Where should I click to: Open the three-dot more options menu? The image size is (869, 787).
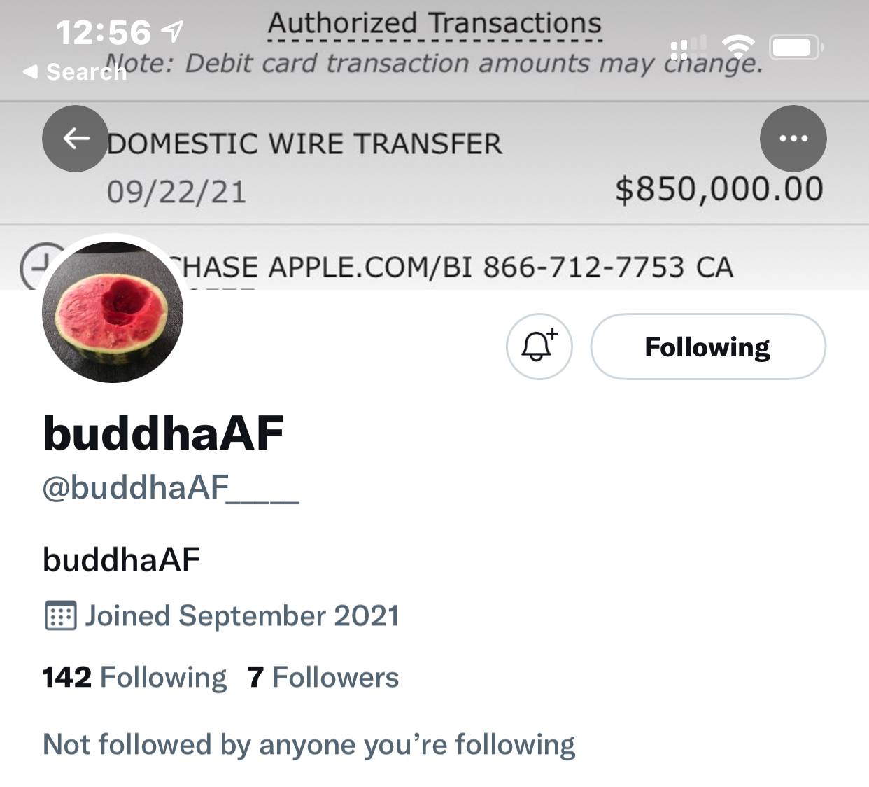(793, 139)
